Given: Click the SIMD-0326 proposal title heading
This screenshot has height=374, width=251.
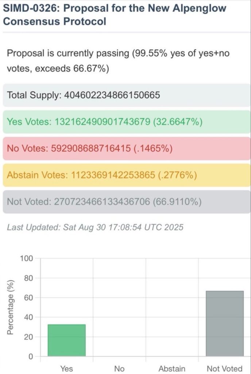Looking at the screenshot, I should point(115,15).
